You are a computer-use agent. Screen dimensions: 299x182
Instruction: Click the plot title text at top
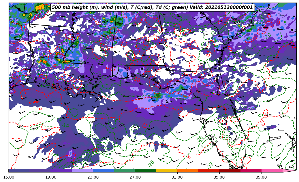pyautogui.click(x=152, y=7)
